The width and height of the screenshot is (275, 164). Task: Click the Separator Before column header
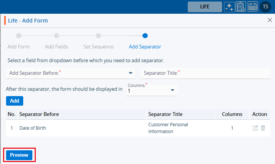39,114
